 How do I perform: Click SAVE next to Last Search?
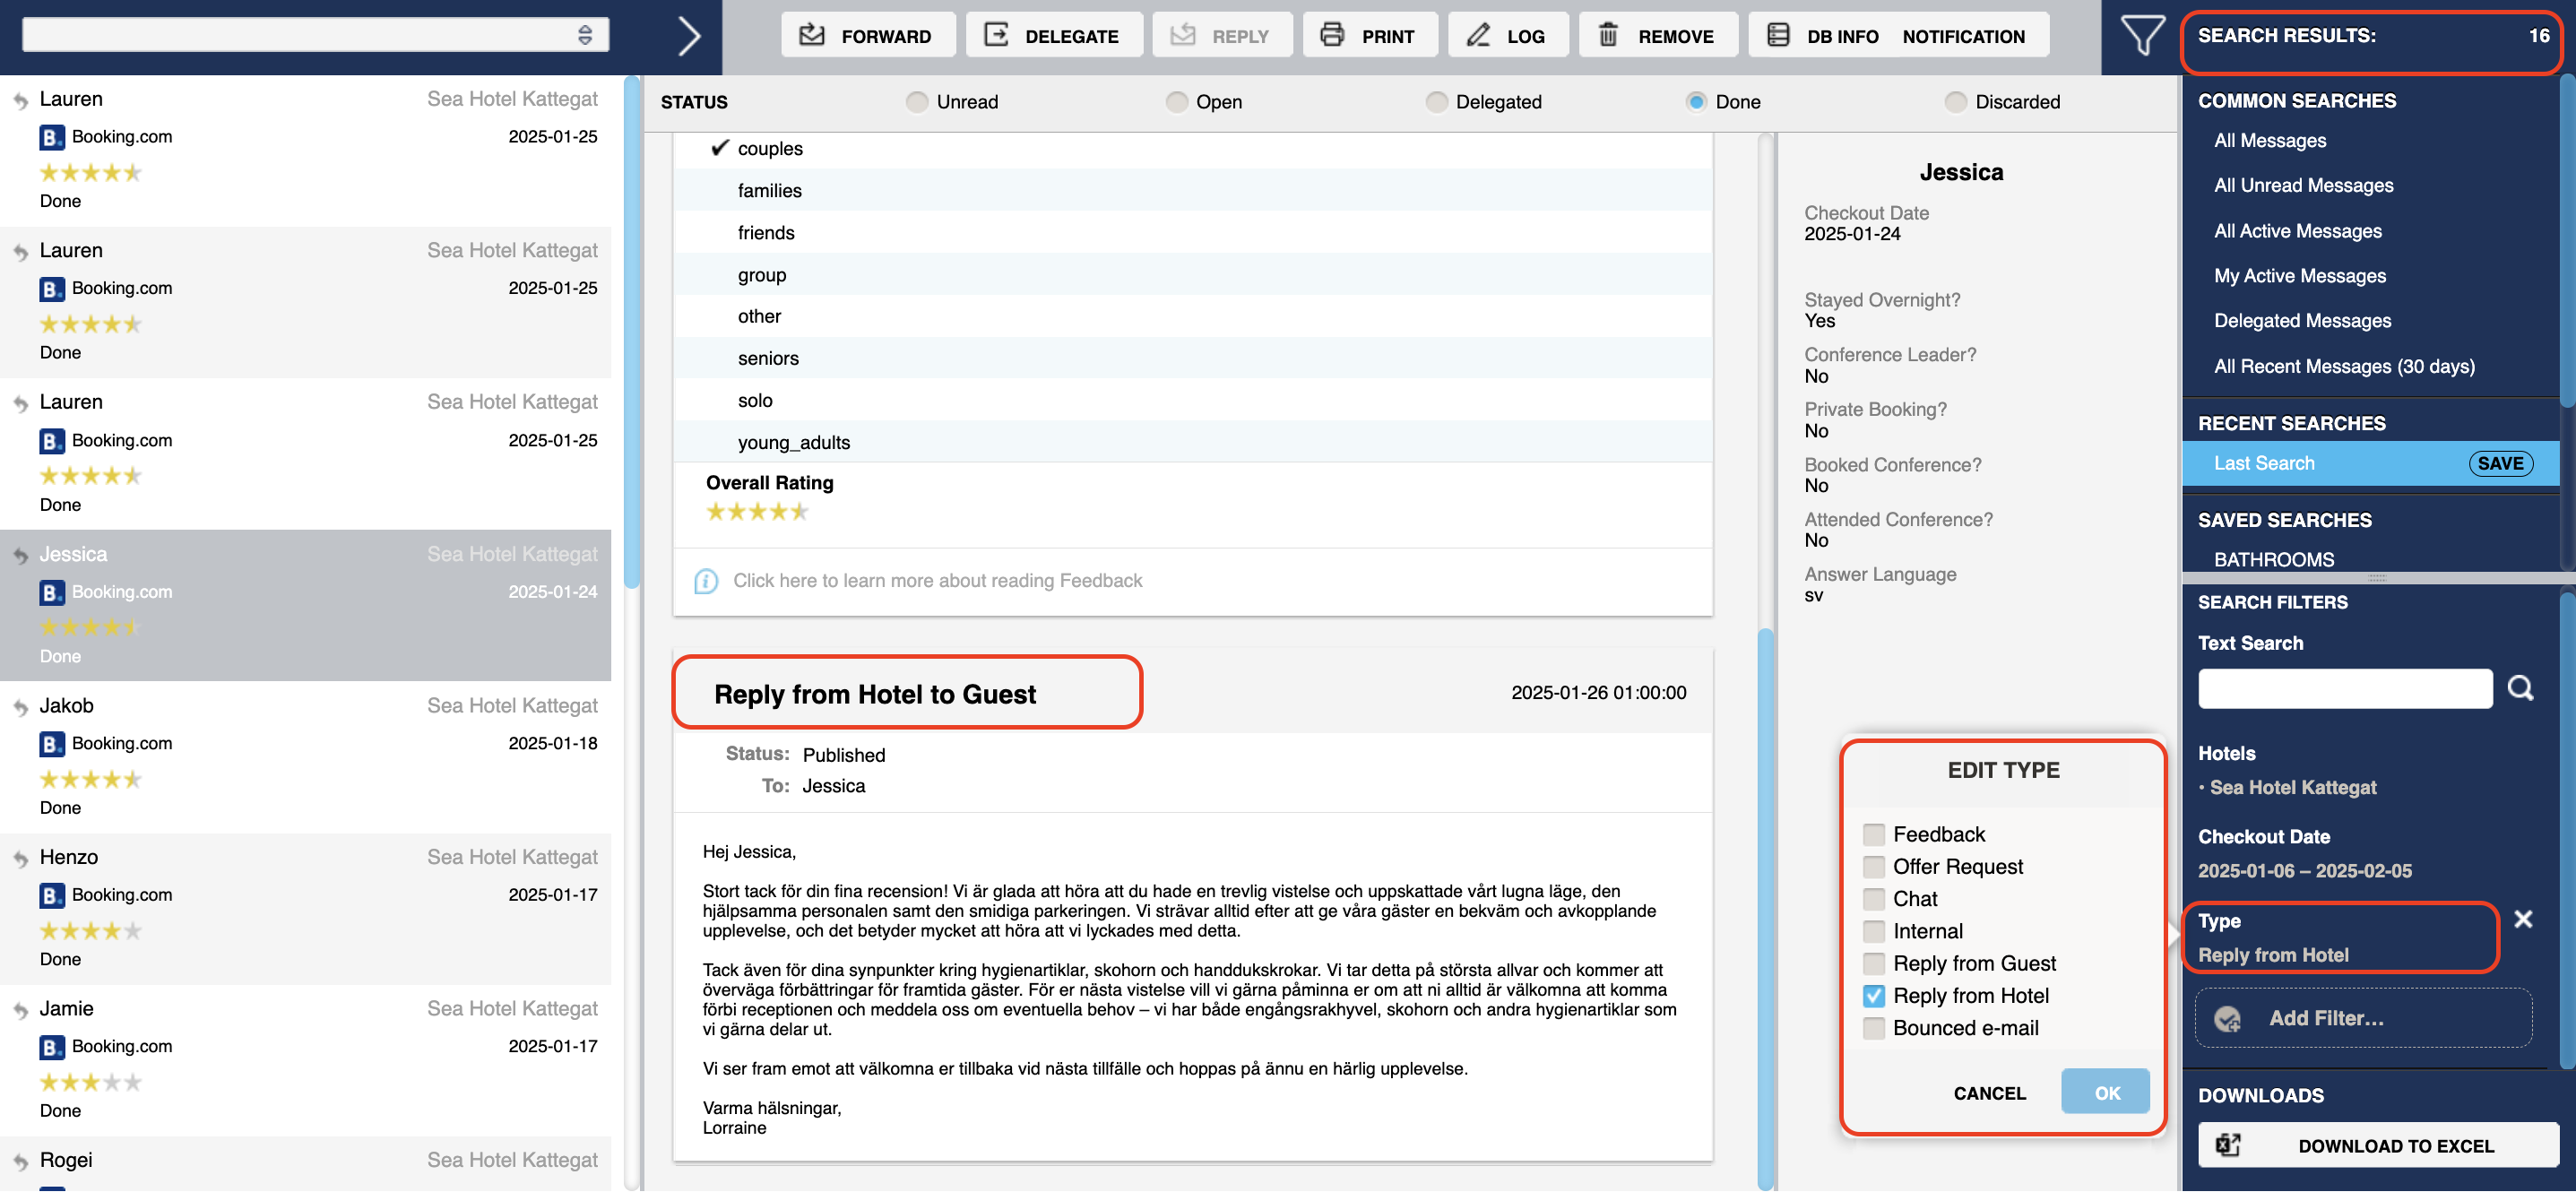(2500, 464)
